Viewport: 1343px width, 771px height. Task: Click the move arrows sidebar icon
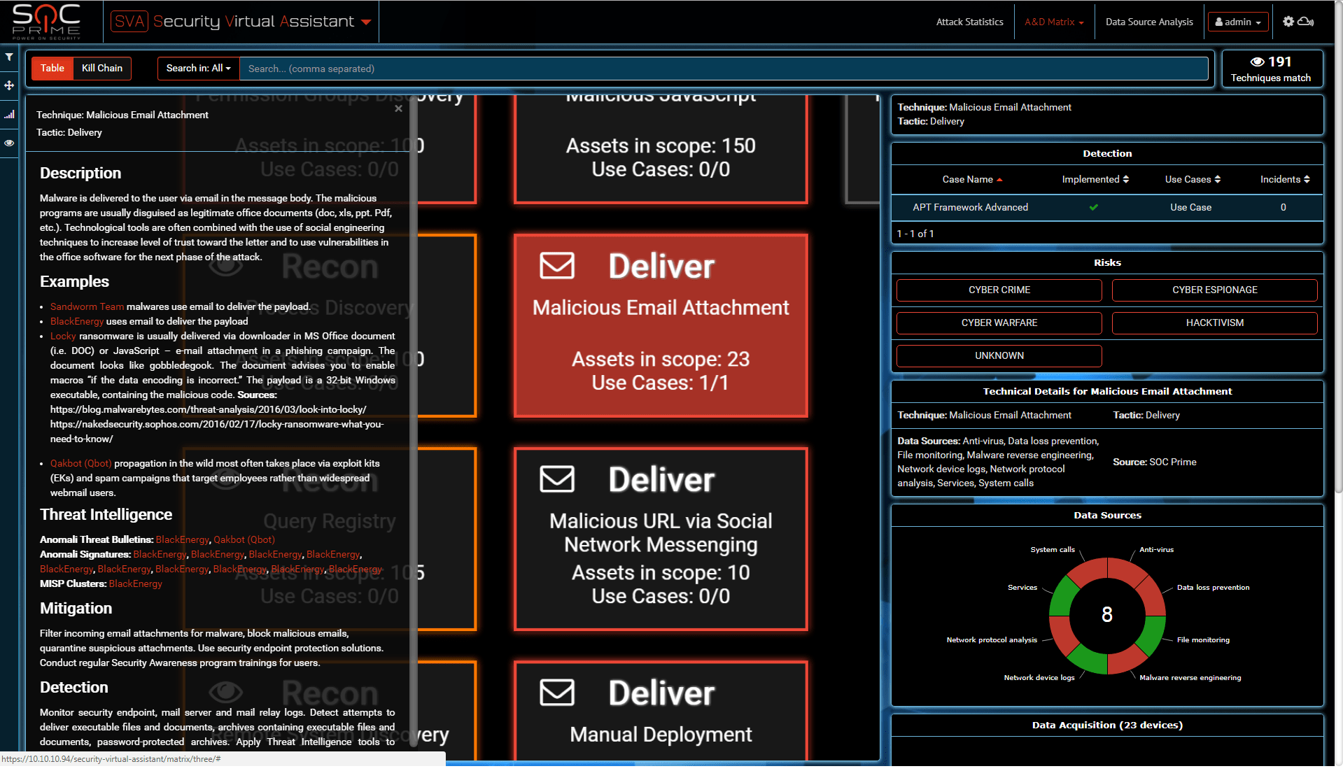tap(9, 85)
